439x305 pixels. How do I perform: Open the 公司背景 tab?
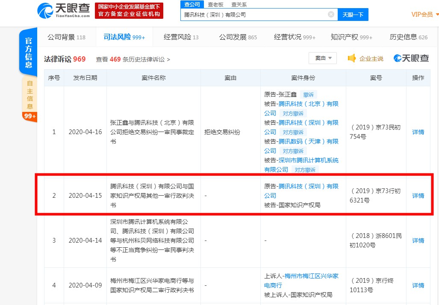[66, 37]
